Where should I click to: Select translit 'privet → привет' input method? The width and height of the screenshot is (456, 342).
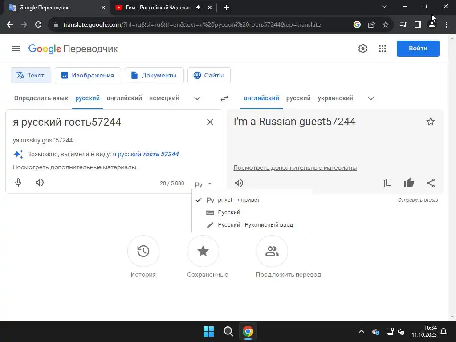(x=252, y=200)
